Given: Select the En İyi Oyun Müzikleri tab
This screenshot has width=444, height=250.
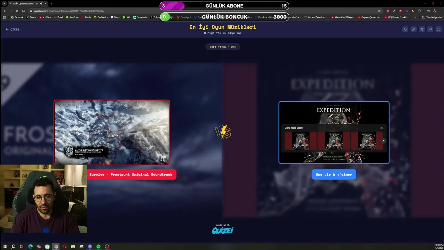Looking at the screenshot, I should point(28,3).
